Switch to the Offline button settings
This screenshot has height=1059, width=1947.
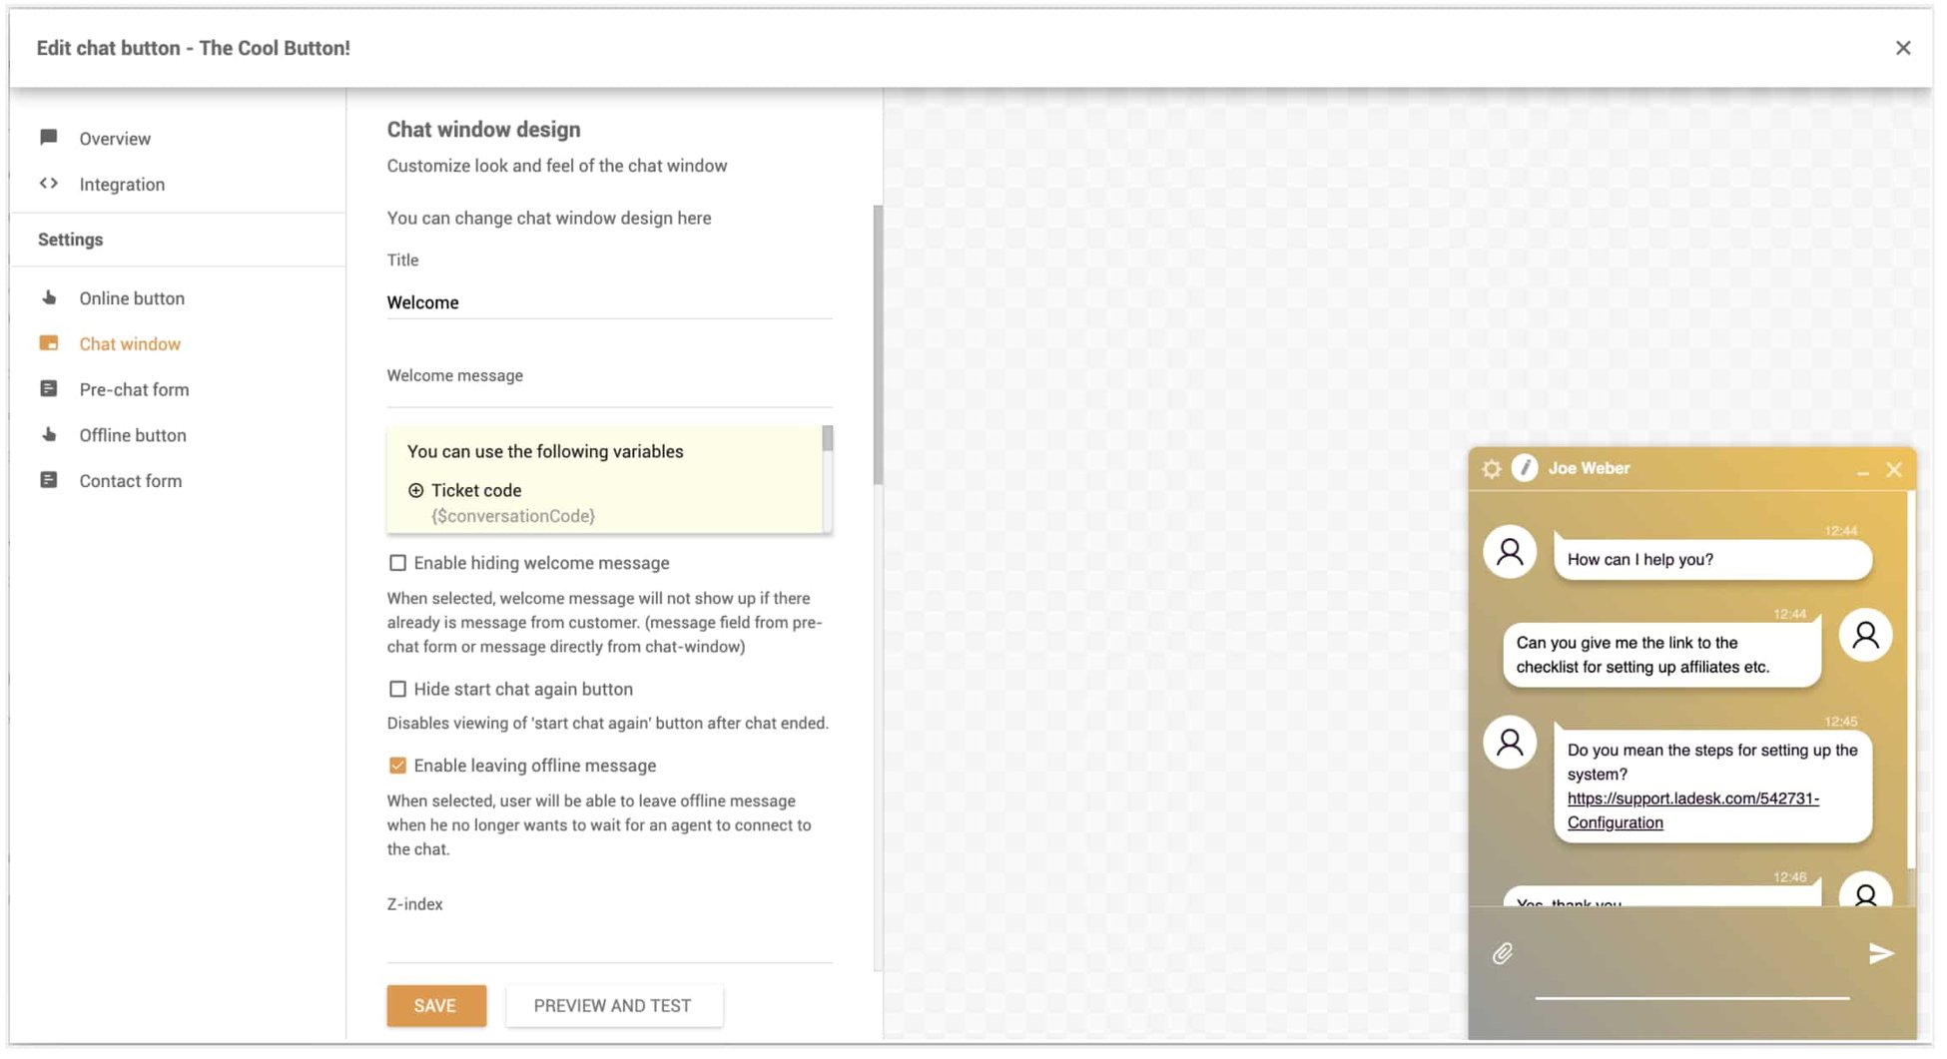tap(133, 435)
